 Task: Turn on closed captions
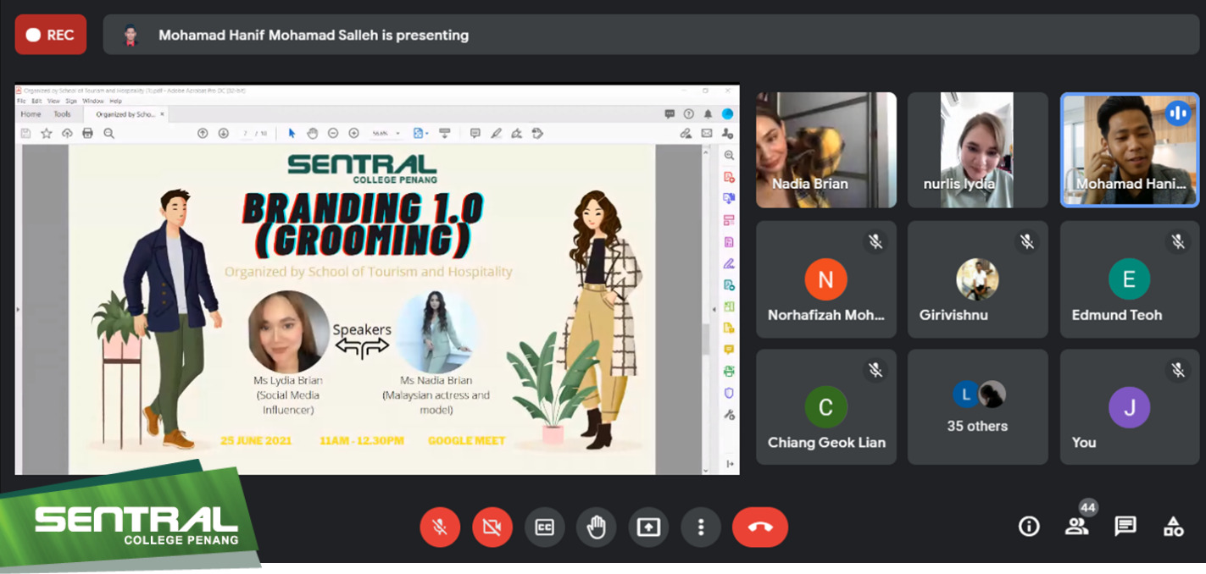click(544, 527)
